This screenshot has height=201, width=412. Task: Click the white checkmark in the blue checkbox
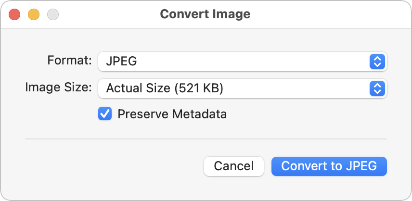[x=104, y=114]
